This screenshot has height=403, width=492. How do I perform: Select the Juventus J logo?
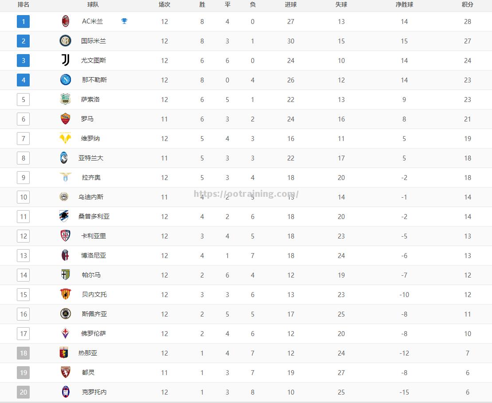click(65, 60)
